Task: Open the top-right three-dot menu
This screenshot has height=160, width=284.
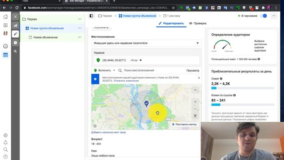Action: pos(274,16)
